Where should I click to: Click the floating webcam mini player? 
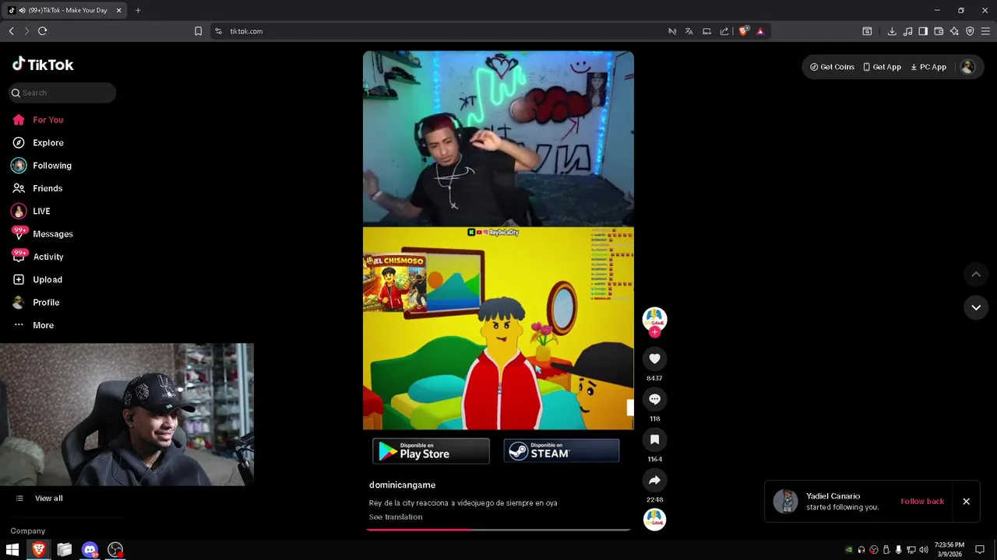127,415
